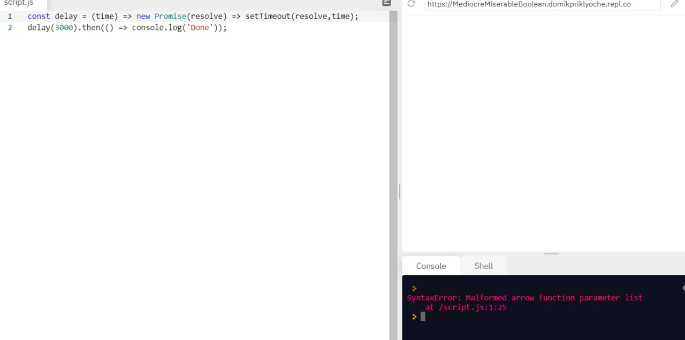Image resolution: width=685 pixels, height=340 pixels.
Task: Click the 'Done' string in line 2
Action: (x=200, y=27)
